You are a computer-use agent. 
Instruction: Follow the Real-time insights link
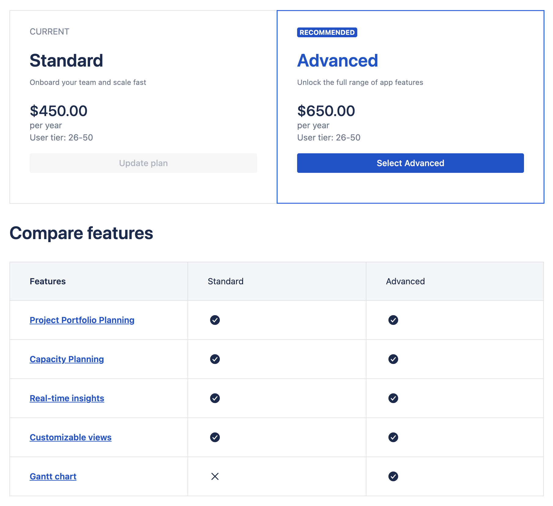pos(67,398)
